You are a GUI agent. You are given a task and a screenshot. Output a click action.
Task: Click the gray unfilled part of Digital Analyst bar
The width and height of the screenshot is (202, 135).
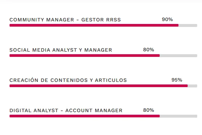[178, 116]
